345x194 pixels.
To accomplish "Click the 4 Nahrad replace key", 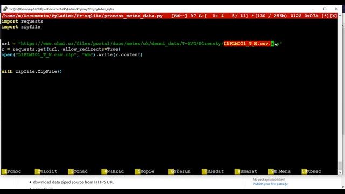I will (113, 171).
